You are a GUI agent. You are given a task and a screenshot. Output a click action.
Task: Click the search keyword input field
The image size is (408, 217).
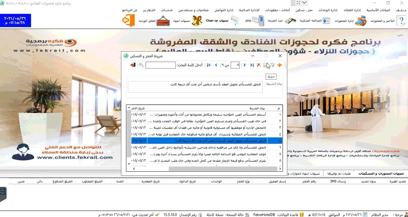[x=160, y=65]
